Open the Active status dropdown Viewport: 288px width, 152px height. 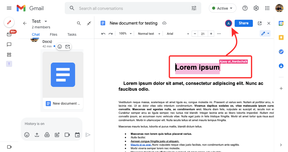[223, 8]
